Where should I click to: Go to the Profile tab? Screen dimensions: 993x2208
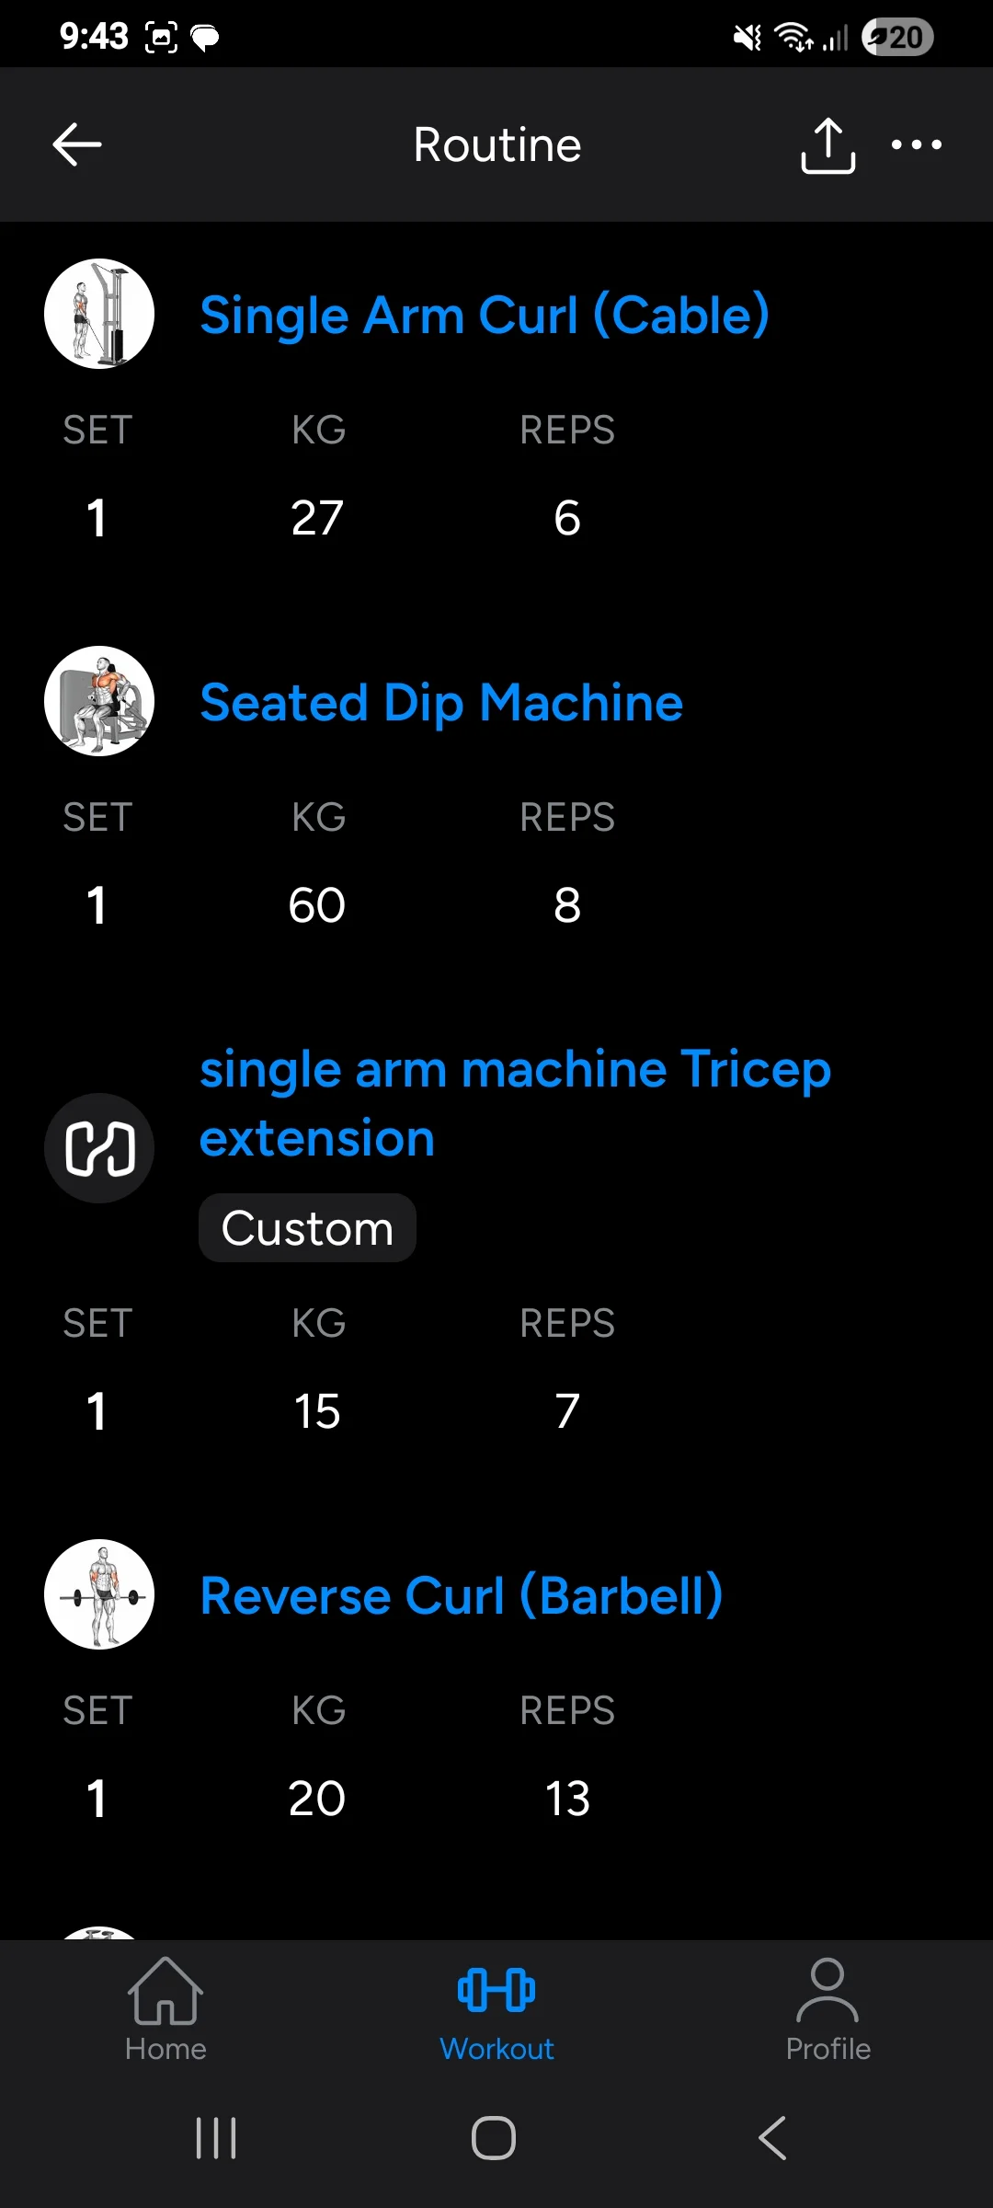point(827,2009)
